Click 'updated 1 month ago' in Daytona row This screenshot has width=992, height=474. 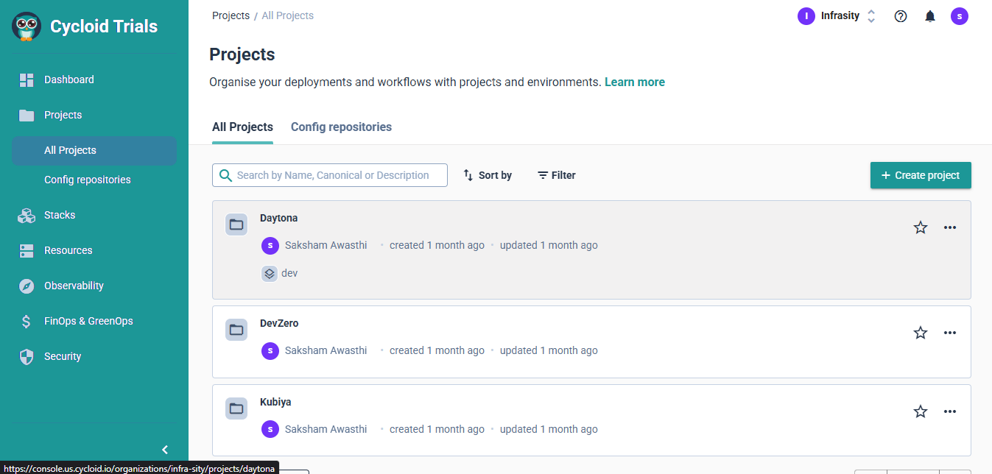(549, 245)
